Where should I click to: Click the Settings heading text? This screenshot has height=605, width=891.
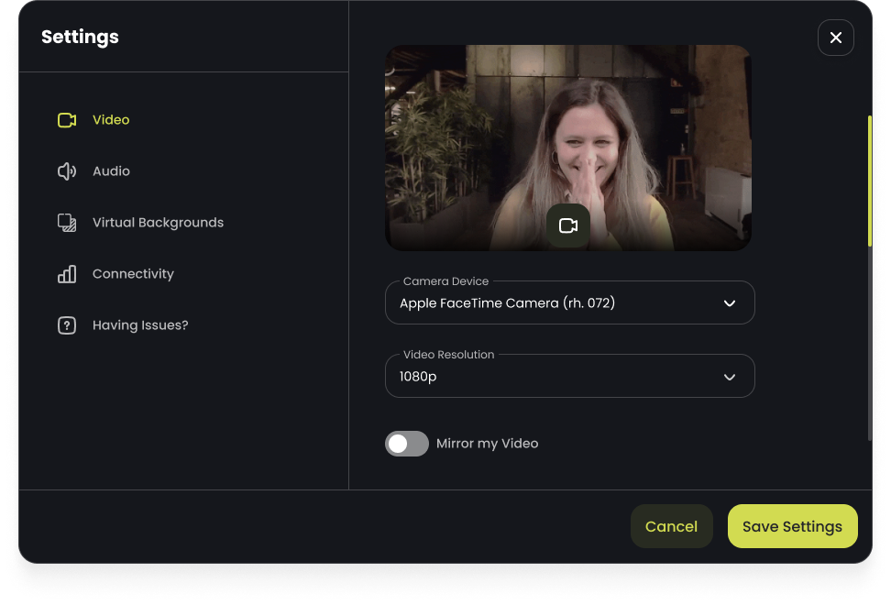tap(80, 37)
